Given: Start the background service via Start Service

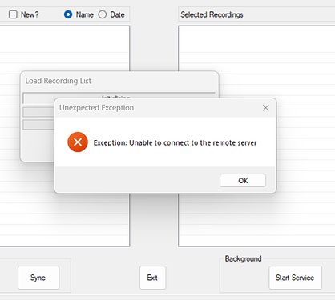Looking at the screenshot, I should (295, 278).
